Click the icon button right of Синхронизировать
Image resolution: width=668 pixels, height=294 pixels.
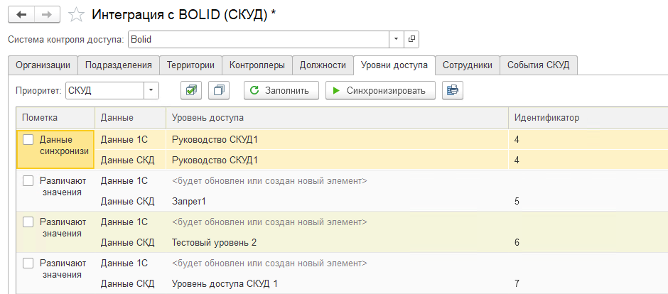point(452,90)
